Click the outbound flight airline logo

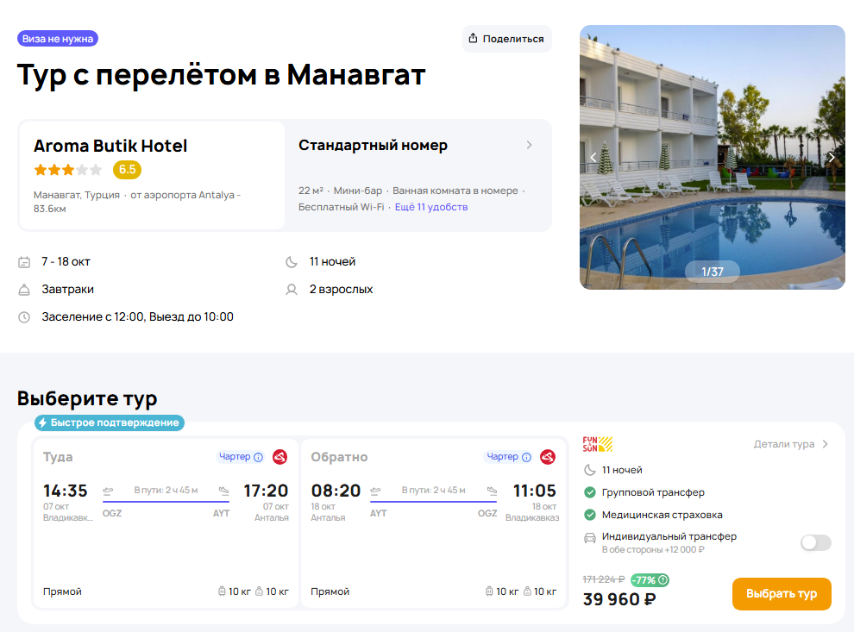279,457
